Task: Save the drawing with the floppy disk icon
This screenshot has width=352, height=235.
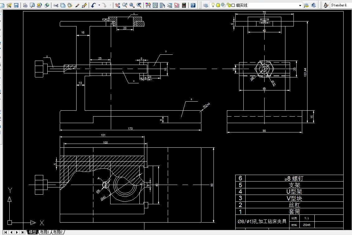Action: pos(16,5)
